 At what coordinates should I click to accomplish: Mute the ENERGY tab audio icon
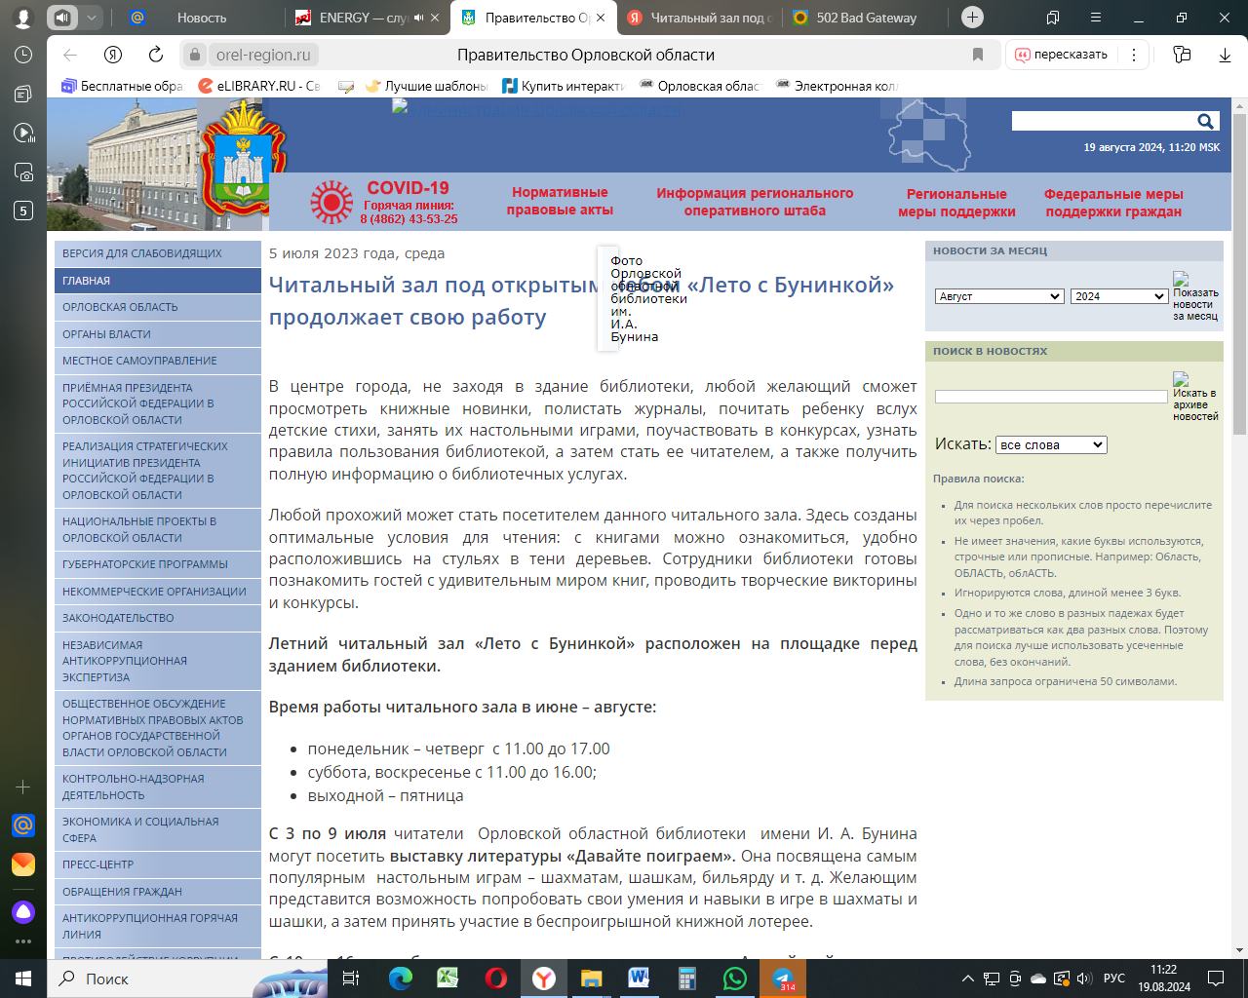pos(418,18)
